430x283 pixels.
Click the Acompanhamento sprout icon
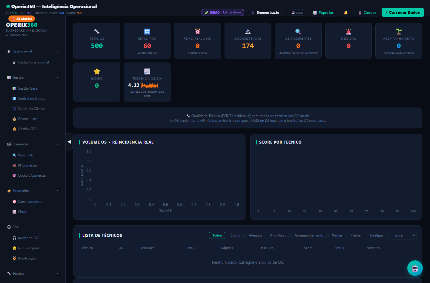coord(399,32)
